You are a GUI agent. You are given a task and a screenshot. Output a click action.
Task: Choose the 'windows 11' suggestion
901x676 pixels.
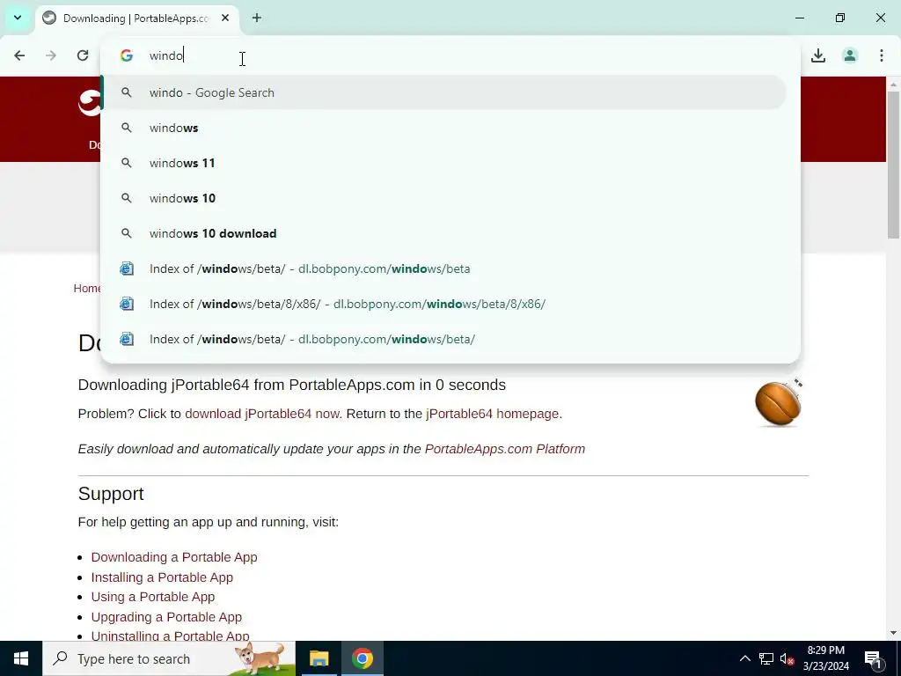coord(443,163)
